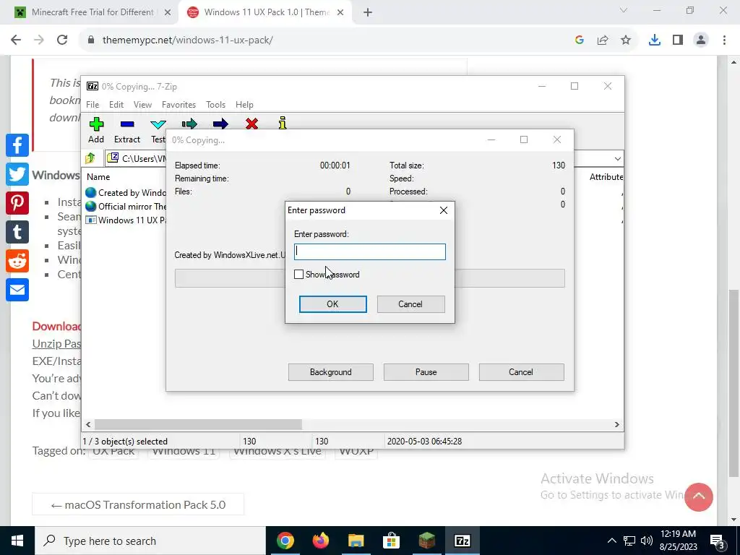The width and height of the screenshot is (740, 555).
Task: Click the Windows taskbar search box
Action: (150, 541)
